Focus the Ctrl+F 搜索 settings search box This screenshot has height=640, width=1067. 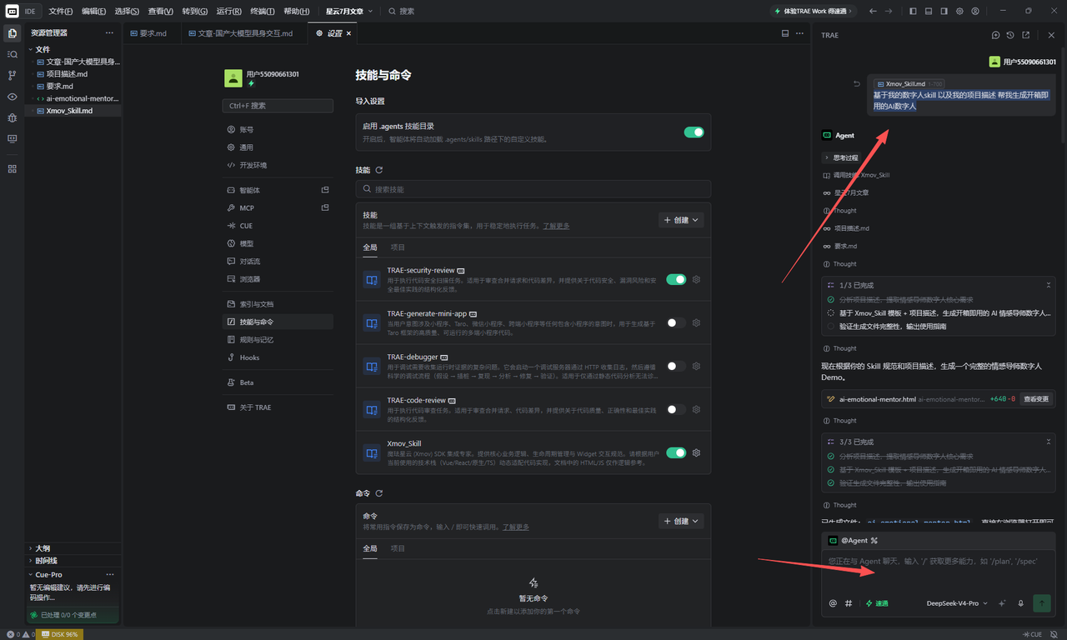coord(278,106)
